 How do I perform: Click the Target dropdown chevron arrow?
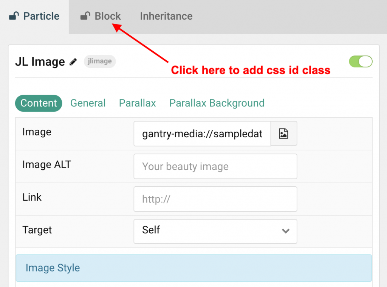(286, 231)
